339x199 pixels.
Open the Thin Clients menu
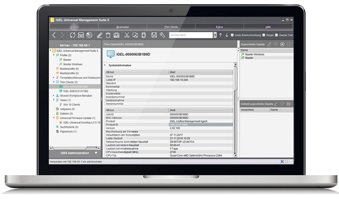[171, 27]
